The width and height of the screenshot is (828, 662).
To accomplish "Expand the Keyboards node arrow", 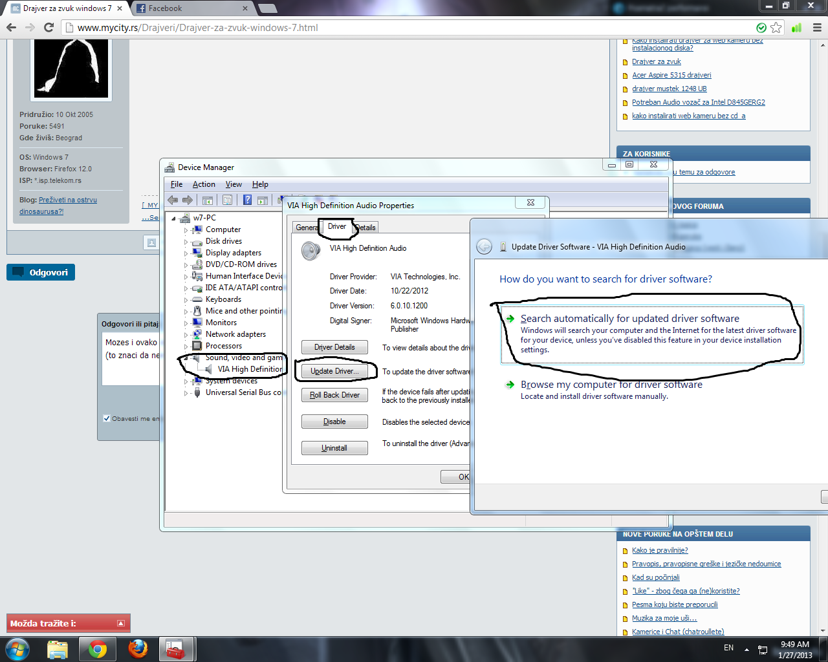I will tap(186, 300).
